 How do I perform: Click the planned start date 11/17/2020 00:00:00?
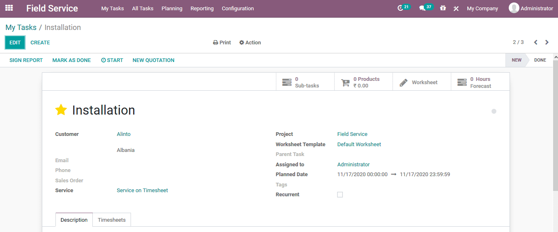(x=362, y=175)
